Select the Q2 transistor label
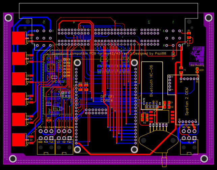This screenshot has width=217, height=170. (x=31, y=139)
